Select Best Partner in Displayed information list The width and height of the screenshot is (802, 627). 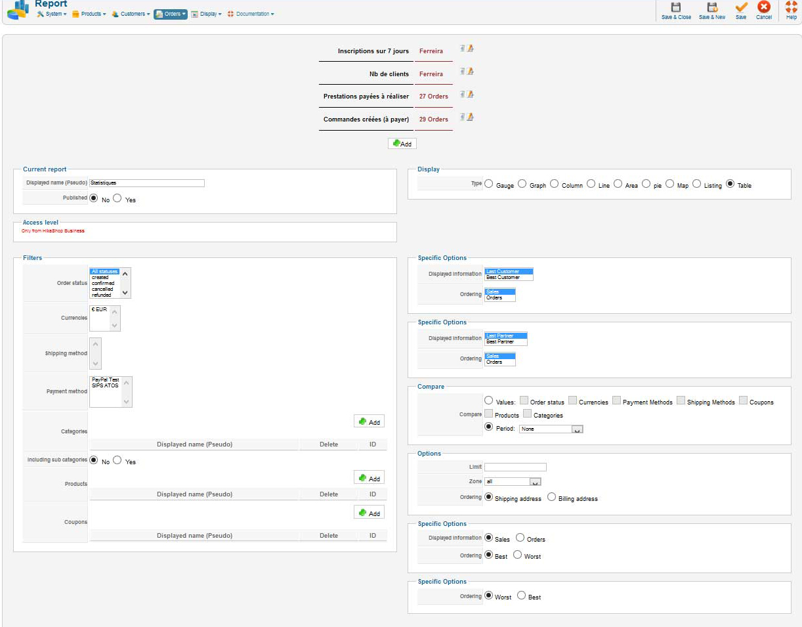click(x=506, y=342)
